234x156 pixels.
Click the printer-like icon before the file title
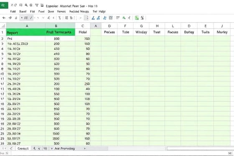pos(42,5)
